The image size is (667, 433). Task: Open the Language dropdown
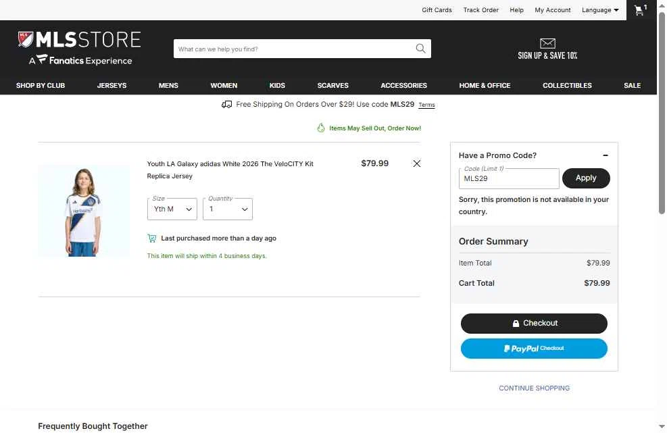click(x=600, y=9)
